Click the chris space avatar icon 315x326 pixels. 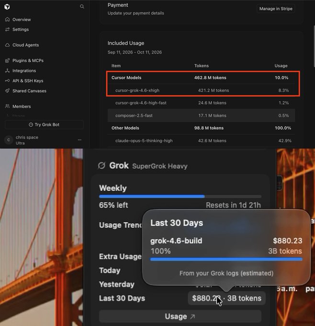click(9, 140)
